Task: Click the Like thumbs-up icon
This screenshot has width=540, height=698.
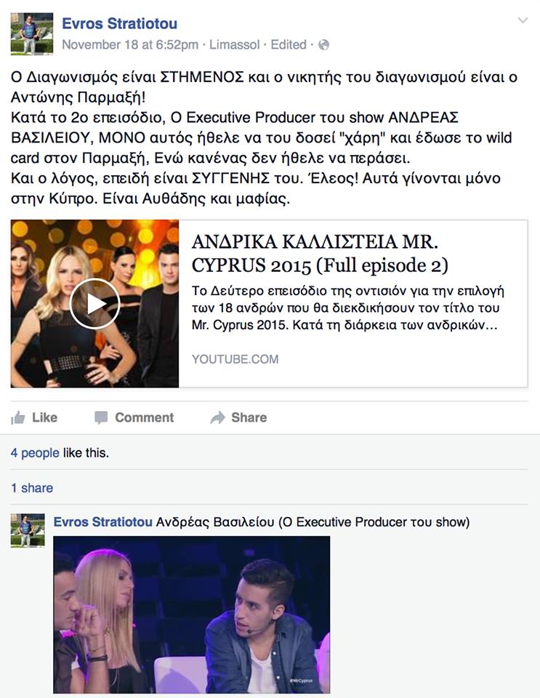Action: pyautogui.click(x=17, y=417)
